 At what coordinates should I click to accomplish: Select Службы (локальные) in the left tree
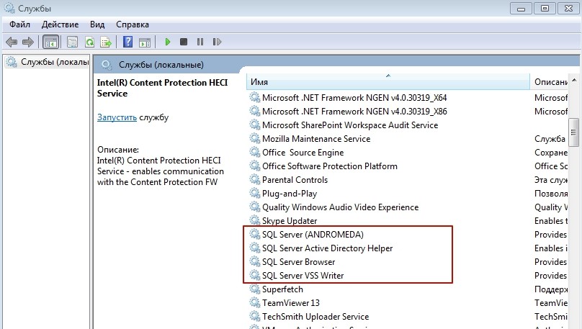tap(48, 62)
